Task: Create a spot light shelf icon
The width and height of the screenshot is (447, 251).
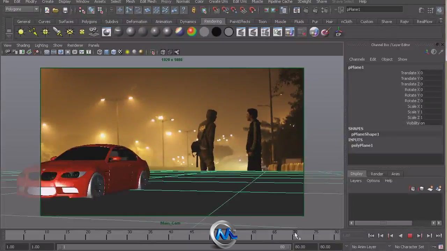Action: [58, 32]
